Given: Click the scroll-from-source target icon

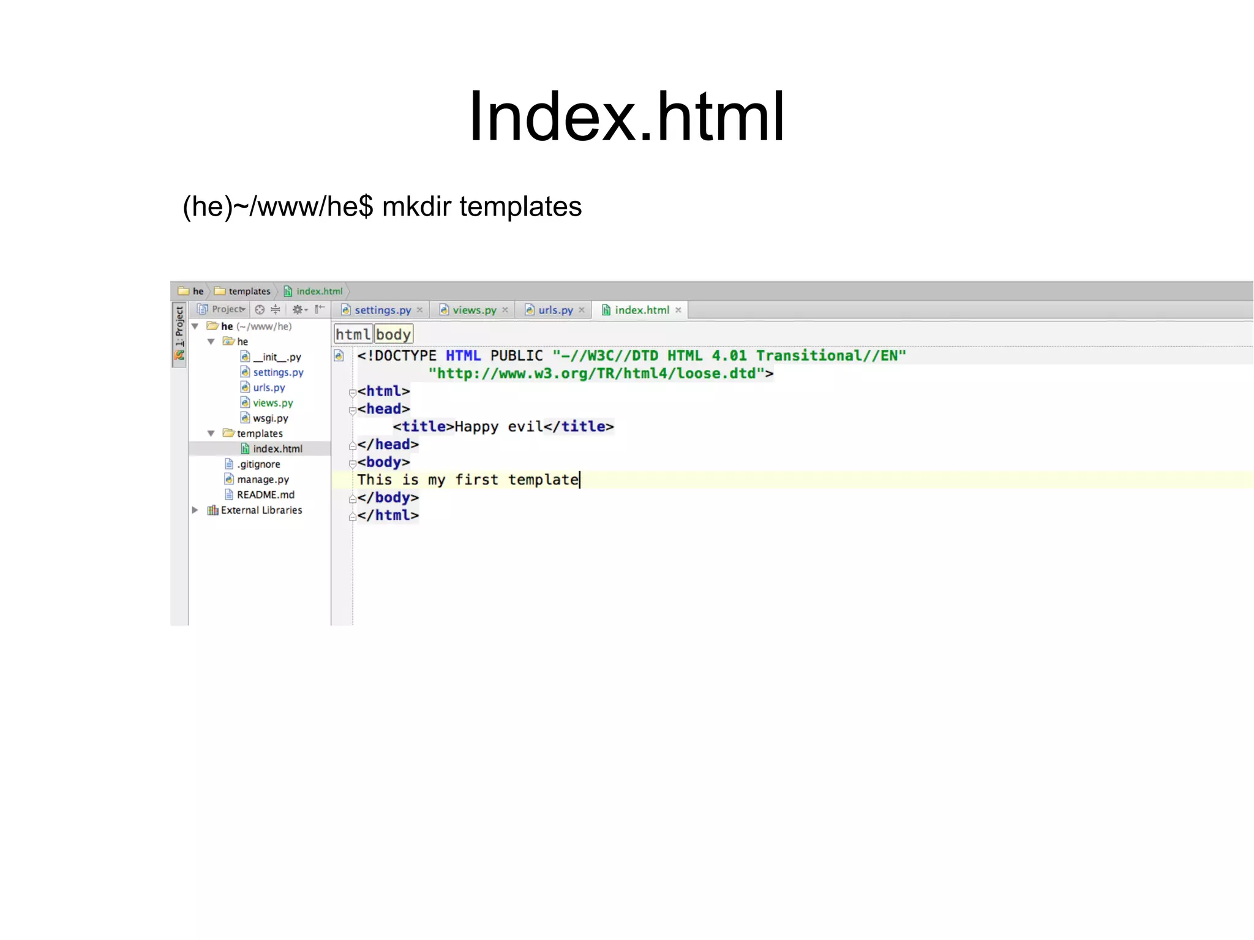Looking at the screenshot, I should (x=260, y=310).
